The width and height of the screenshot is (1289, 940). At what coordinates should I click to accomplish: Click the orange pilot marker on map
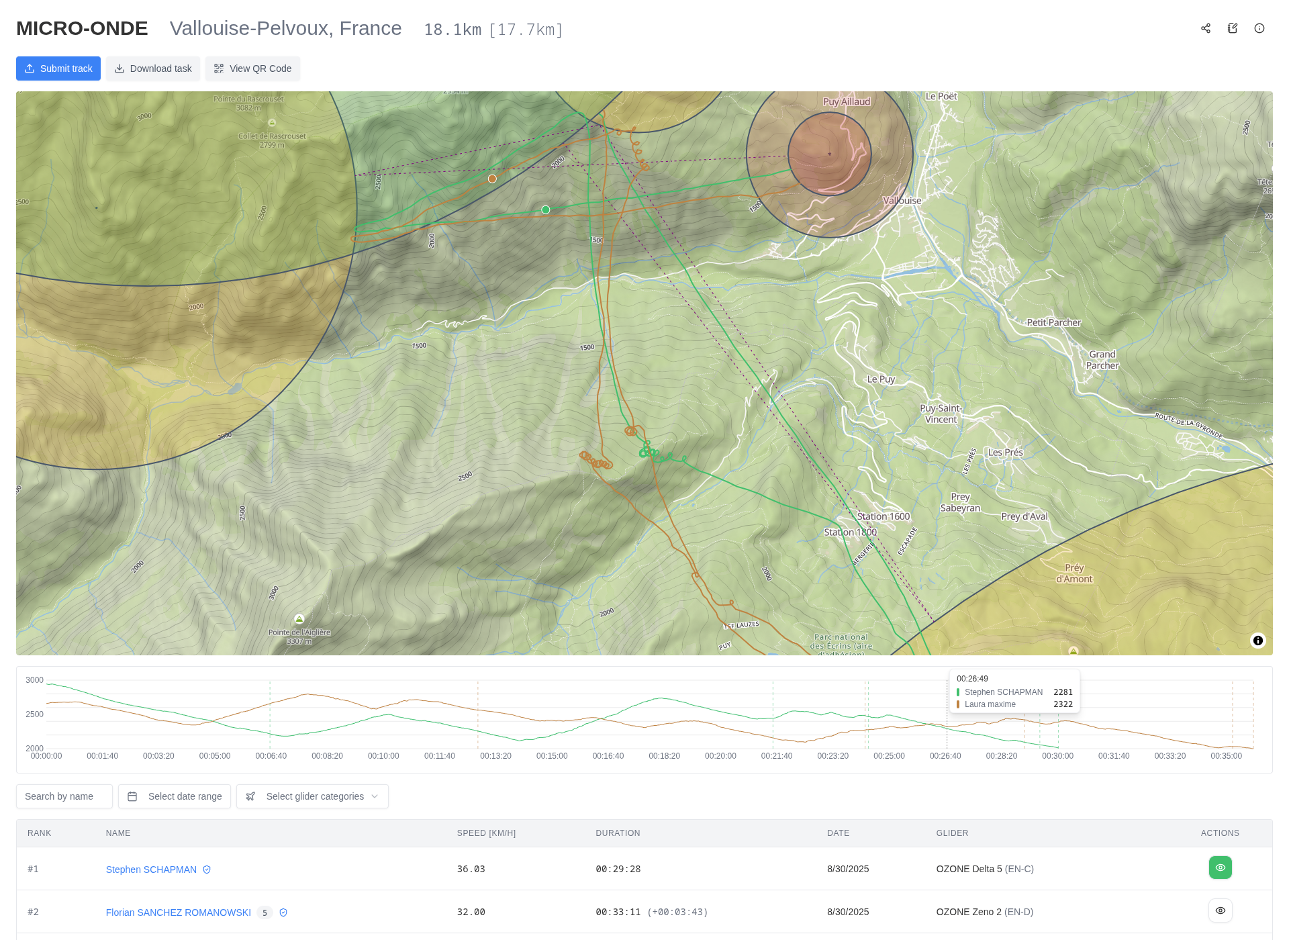[492, 179]
